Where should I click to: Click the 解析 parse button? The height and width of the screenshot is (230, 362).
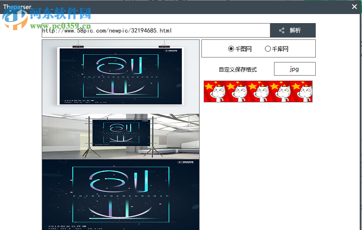293,30
